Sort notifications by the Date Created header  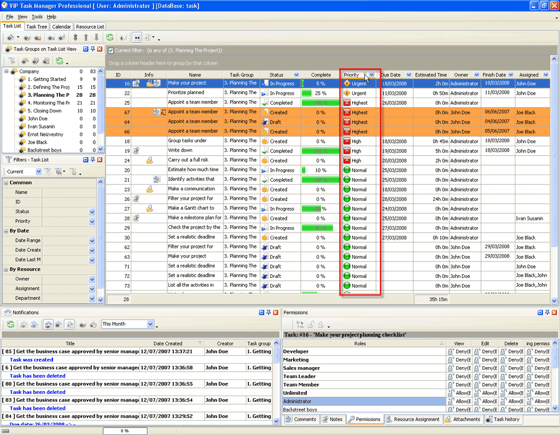pyautogui.click(x=171, y=344)
